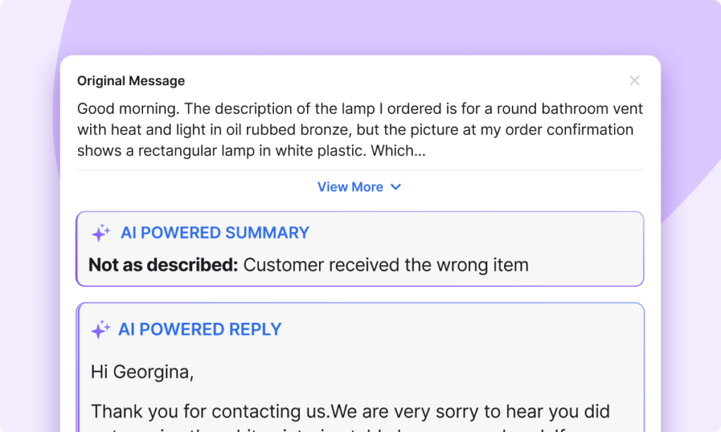The width and height of the screenshot is (721, 432).
Task: Click the 'Good morning' message first line
Action: tap(360, 108)
